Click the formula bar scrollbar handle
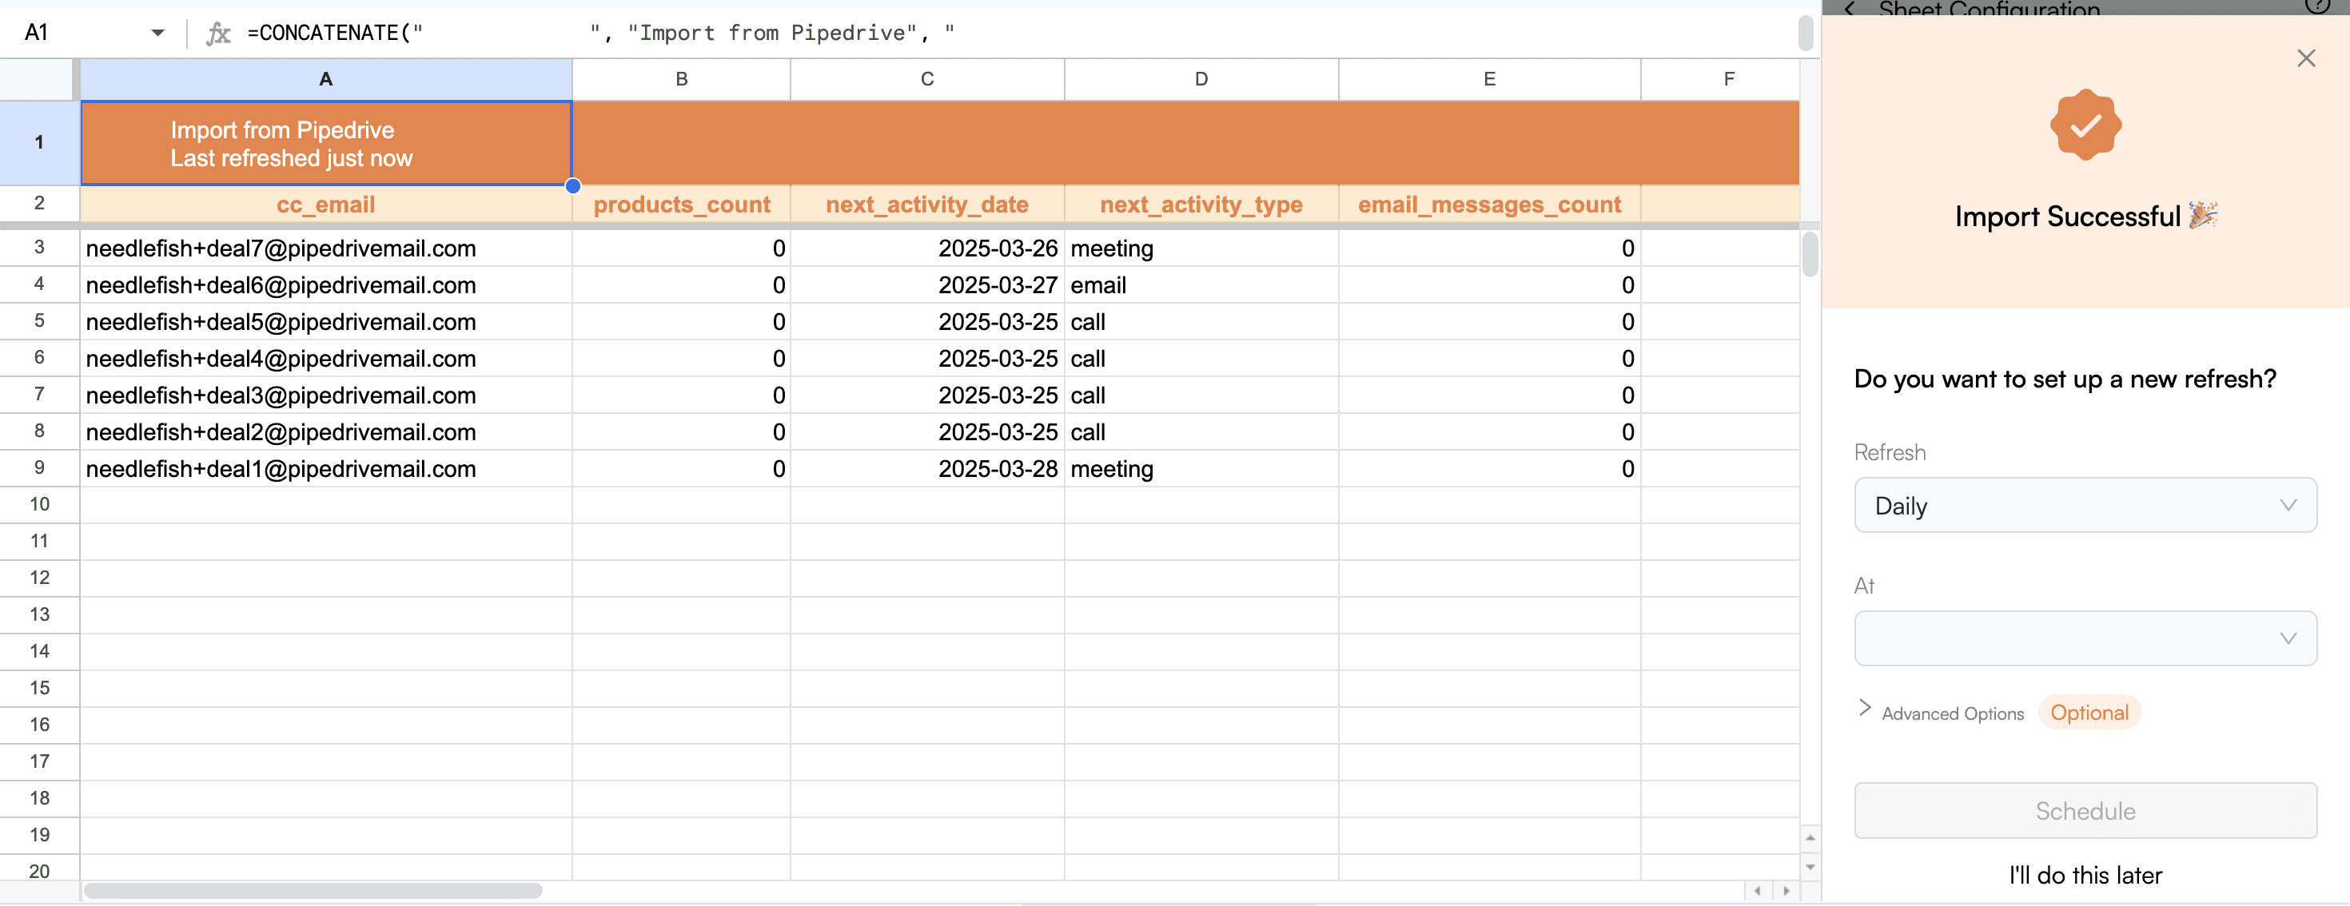The height and width of the screenshot is (906, 2350). pyautogui.click(x=1806, y=33)
